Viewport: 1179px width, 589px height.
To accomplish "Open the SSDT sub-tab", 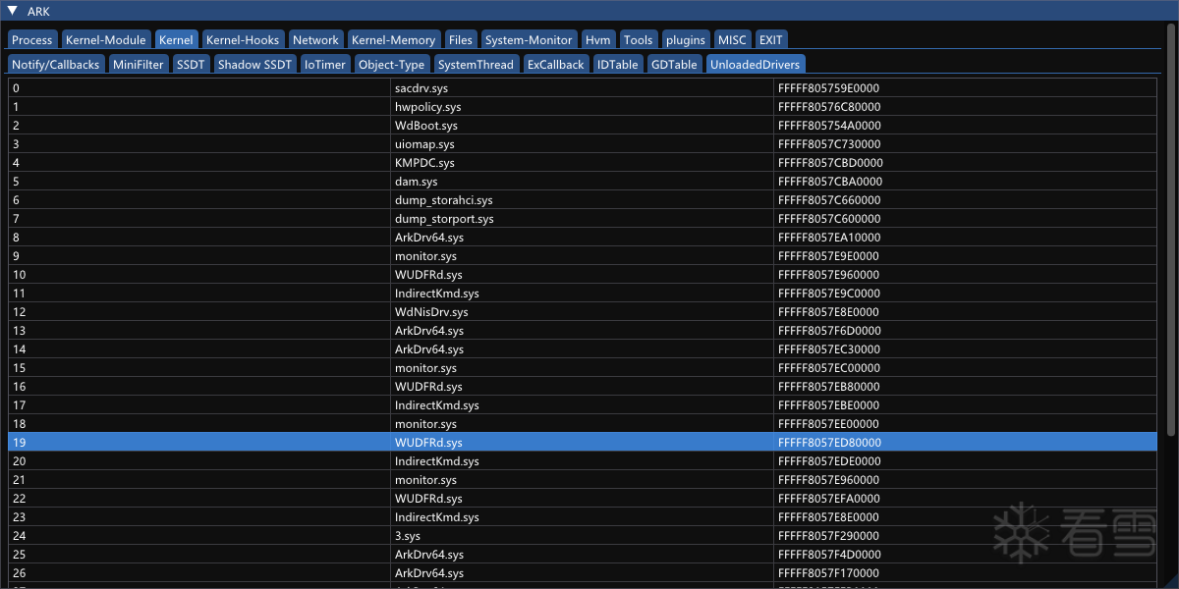I will pyautogui.click(x=191, y=64).
